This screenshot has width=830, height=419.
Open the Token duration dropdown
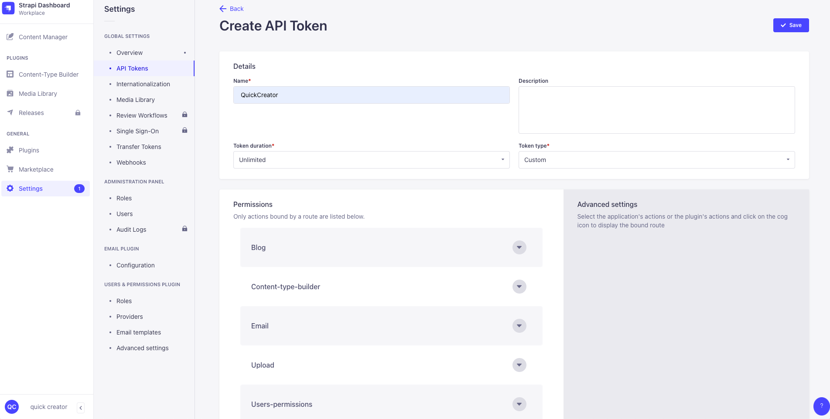point(371,160)
